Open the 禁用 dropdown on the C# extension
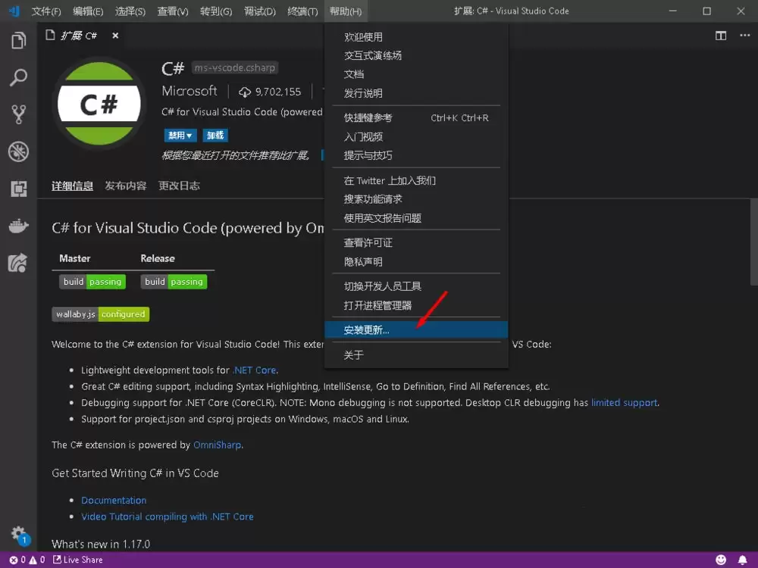This screenshot has height=568, width=758. coord(180,134)
